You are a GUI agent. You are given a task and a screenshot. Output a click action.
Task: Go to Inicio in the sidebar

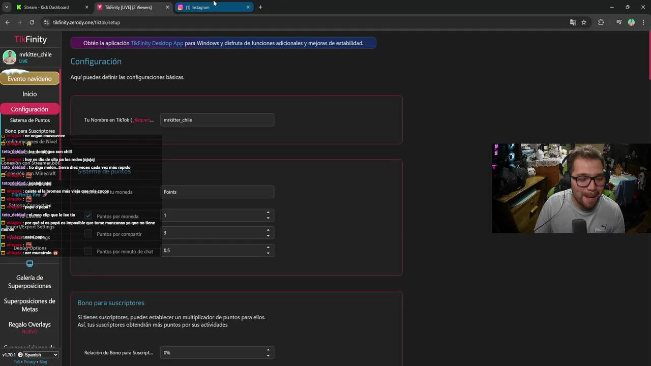click(x=29, y=94)
